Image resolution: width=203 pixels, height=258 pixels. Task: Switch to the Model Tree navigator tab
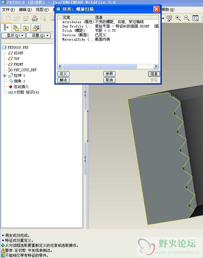(6, 27)
